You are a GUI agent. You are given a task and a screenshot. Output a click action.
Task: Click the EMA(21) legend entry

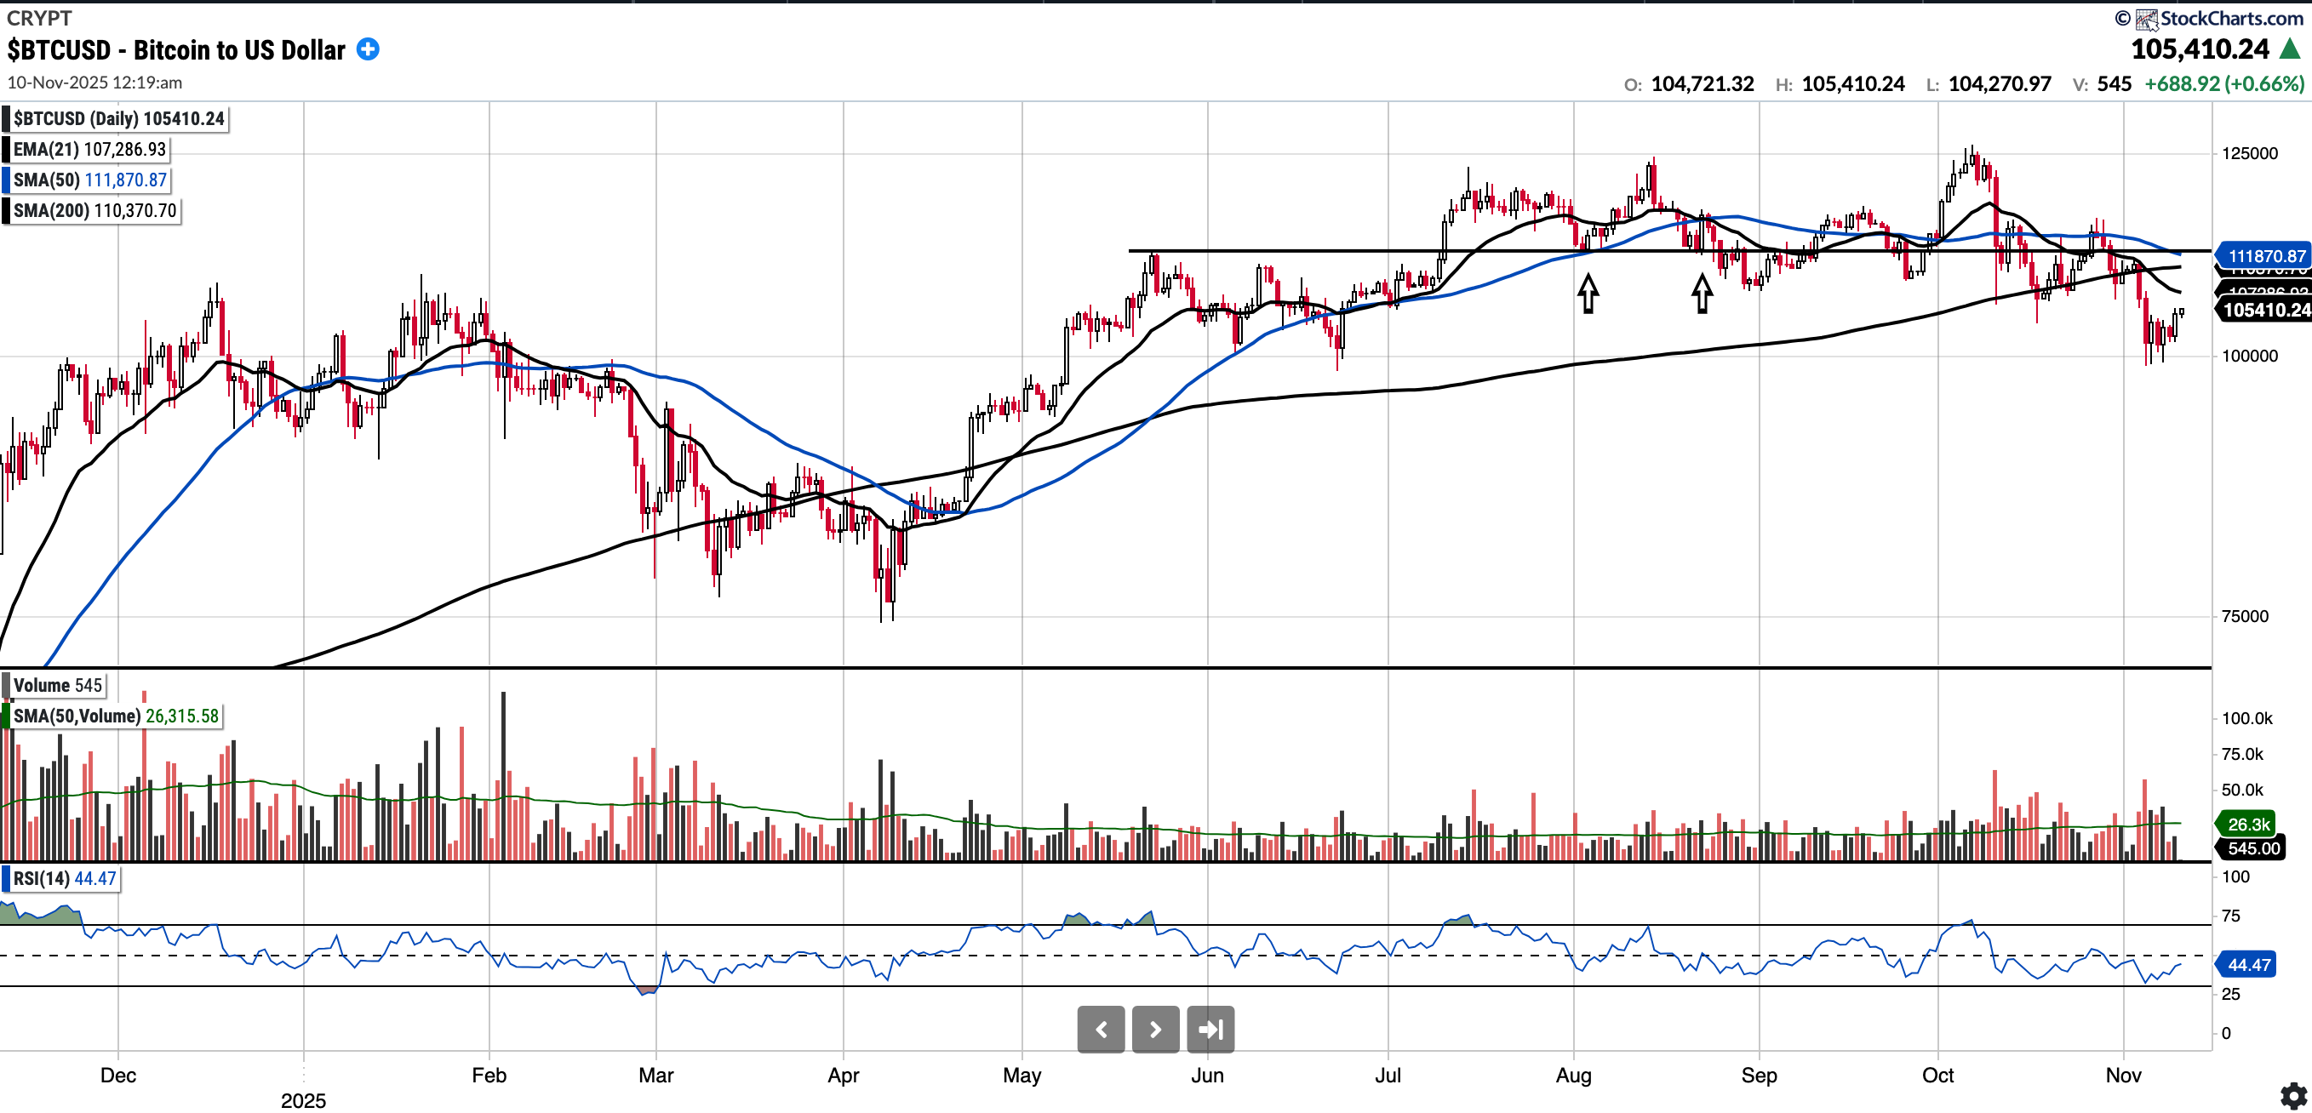[x=89, y=149]
